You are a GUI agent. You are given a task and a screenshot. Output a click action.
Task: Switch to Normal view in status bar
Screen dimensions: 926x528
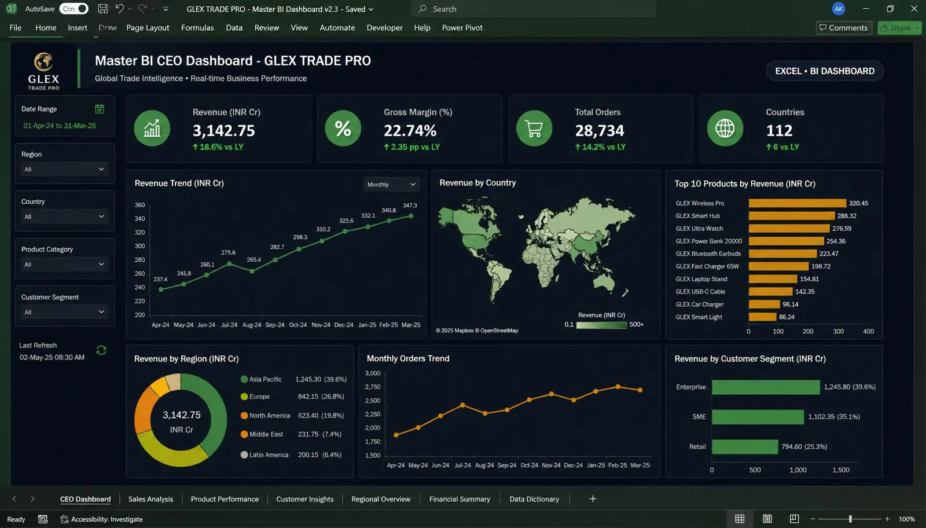point(740,519)
